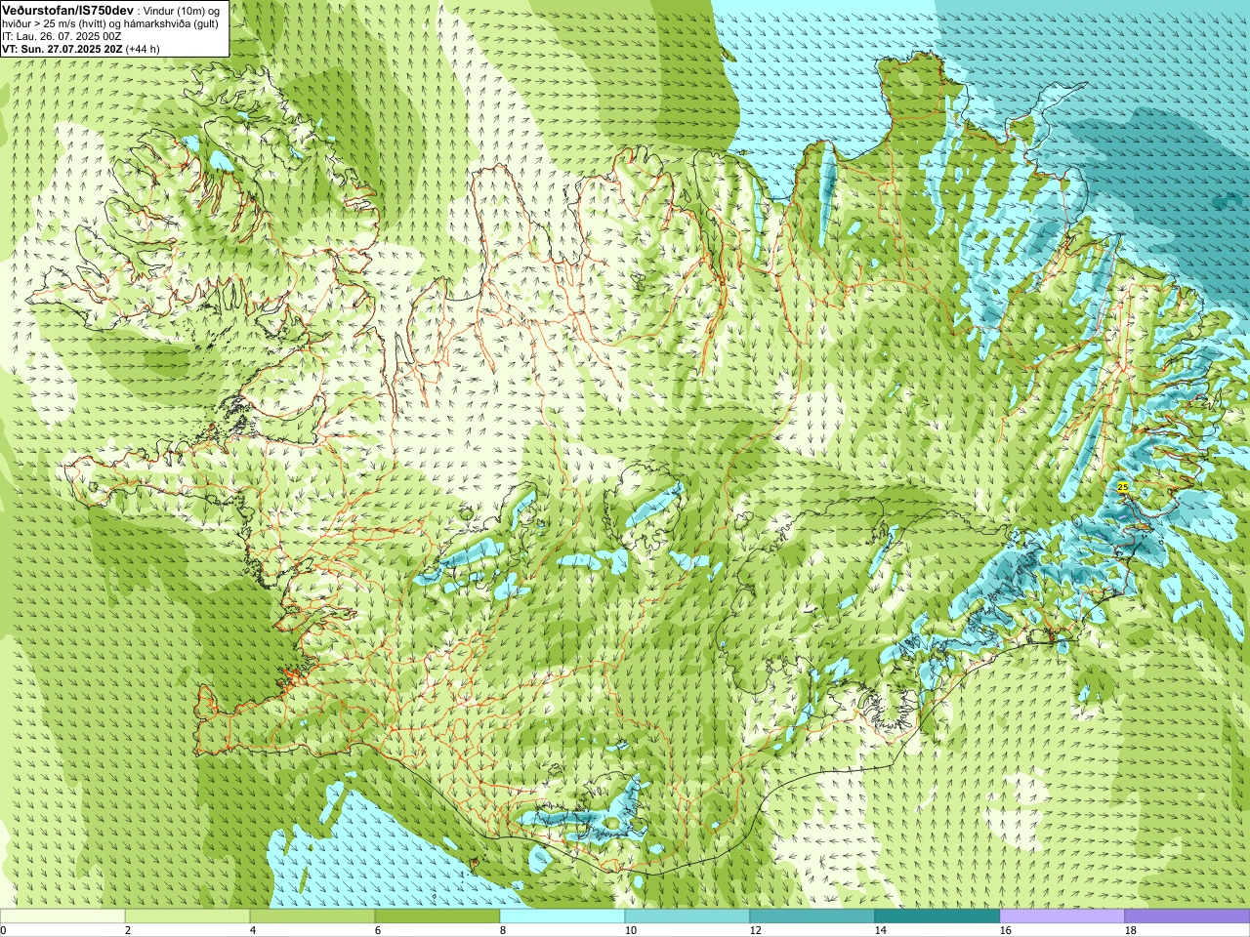
Task: Select the 'IT: Lau. 26. 07. 2025 00Z' text
Action: coord(62,36)
